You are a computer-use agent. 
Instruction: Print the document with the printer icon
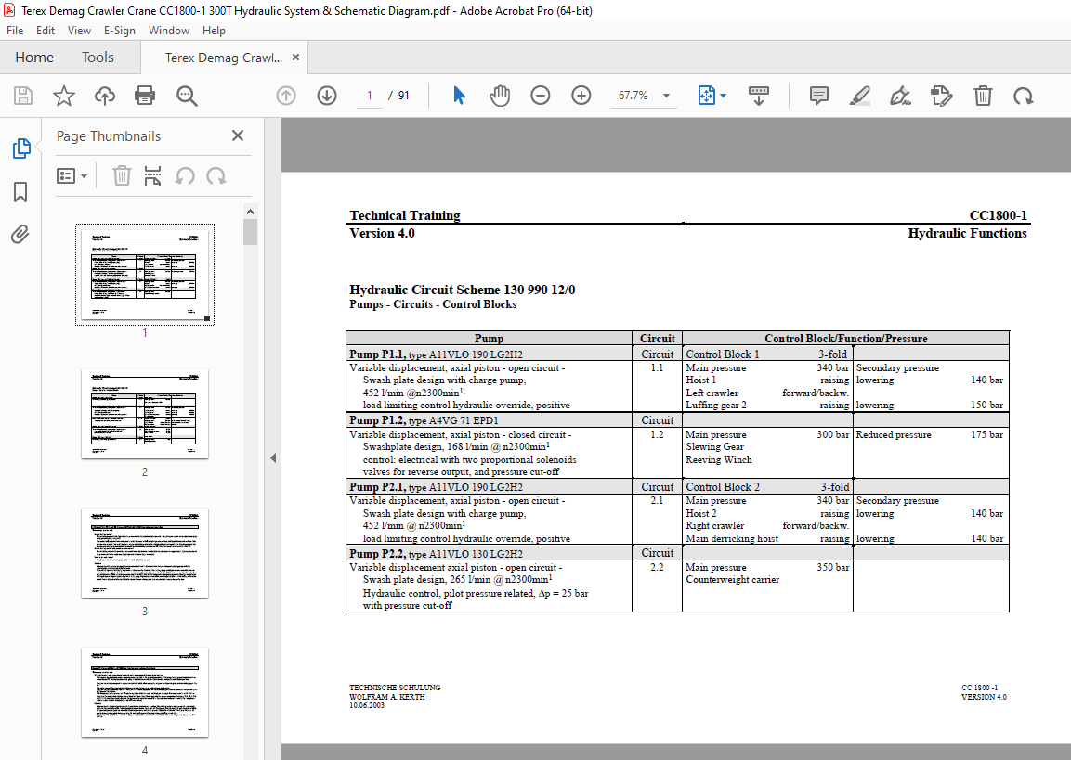pos(145,96)
